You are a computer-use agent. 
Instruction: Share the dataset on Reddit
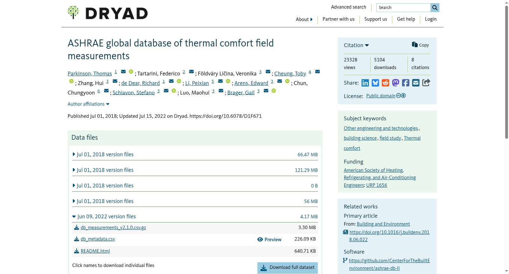(386, 83)
